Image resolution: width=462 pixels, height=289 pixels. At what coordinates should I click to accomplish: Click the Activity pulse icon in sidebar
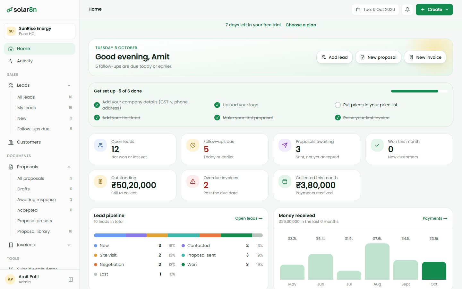coord(11,61)
